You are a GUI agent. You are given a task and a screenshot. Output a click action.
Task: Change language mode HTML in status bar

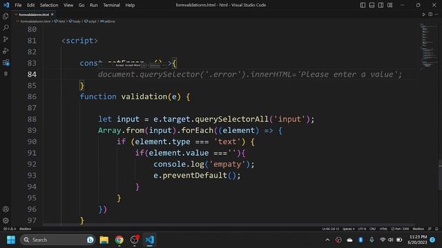click(383, 229)
